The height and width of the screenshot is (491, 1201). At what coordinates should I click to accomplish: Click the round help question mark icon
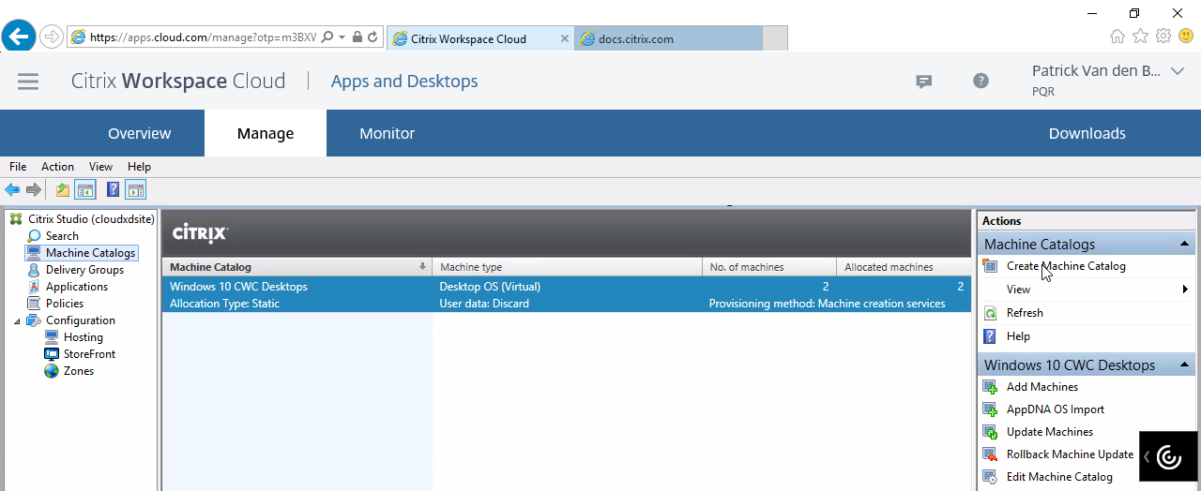coord(981,81)
